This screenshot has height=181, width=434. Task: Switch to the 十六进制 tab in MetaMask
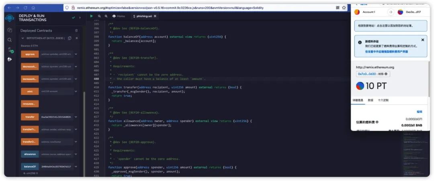click(x=383, y=100)
